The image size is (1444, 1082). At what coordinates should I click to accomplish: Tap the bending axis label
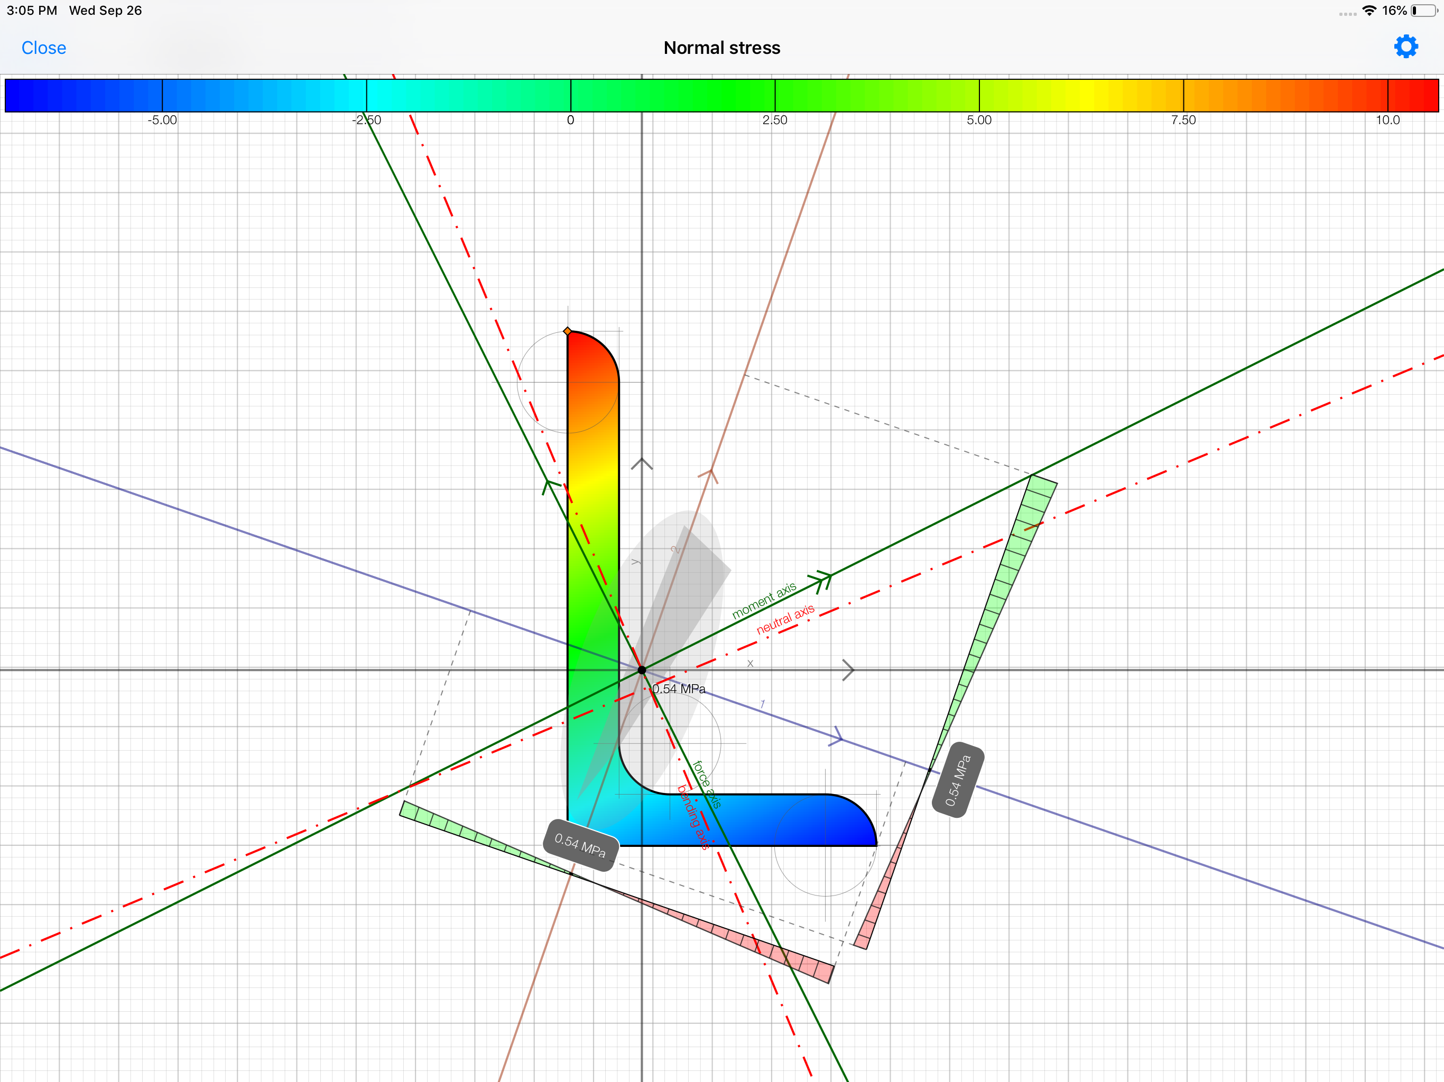693,817
